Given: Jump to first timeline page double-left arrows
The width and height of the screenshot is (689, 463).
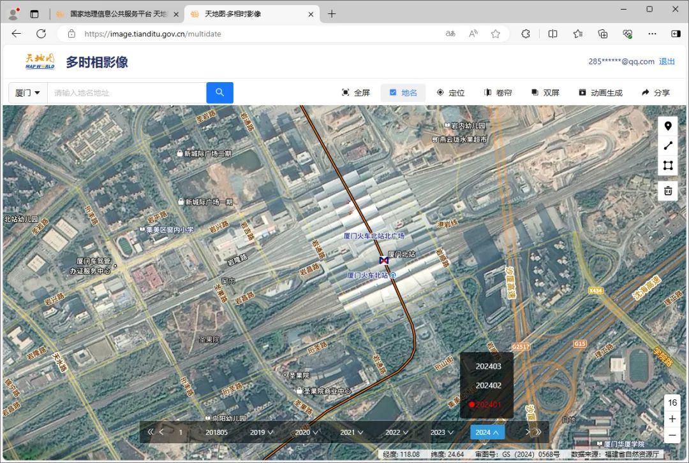Looking at the screenshot, I should pos(151,432).
